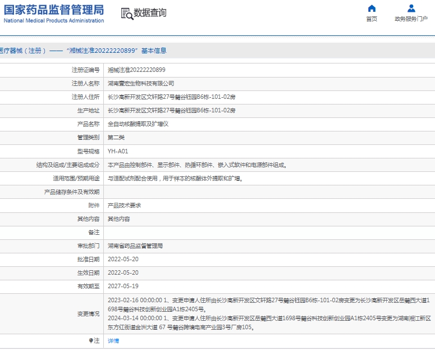Click the 其他内容 value cell
Image resolution: width=435 pixels, height=350 pixels.
pos(119,219)
